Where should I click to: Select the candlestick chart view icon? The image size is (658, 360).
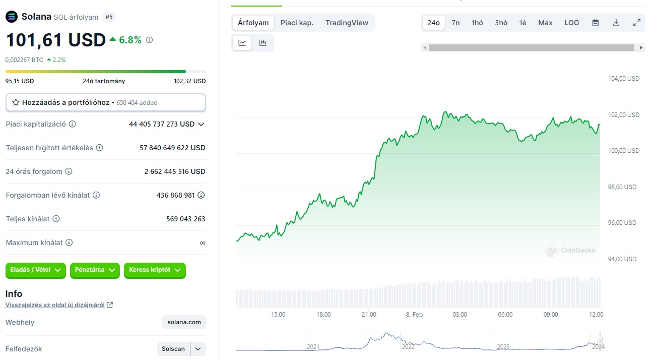[262, 43]
